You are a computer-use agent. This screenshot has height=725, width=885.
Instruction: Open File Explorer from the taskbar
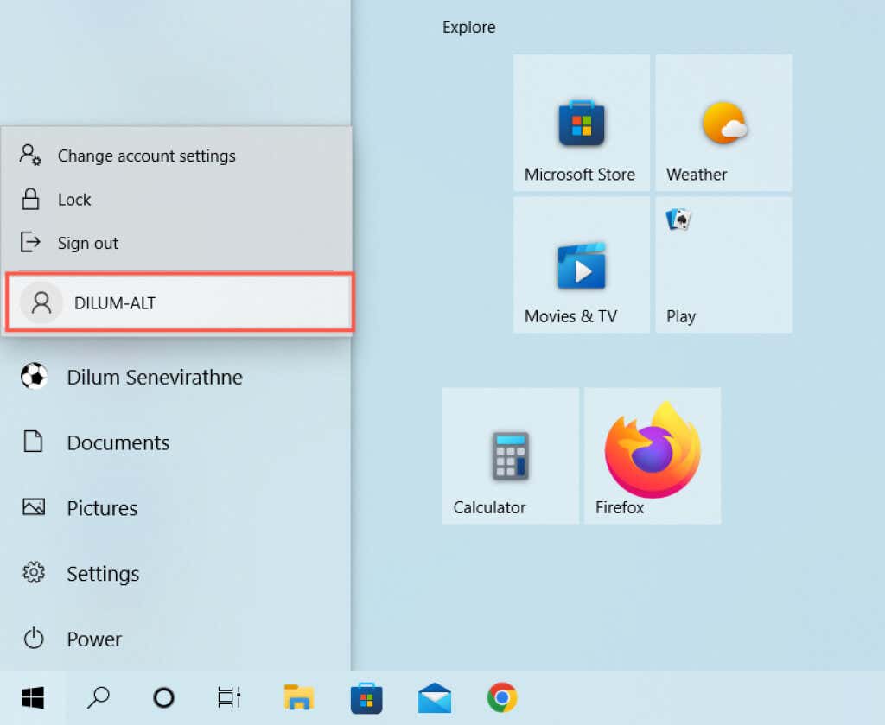(298, 698)
